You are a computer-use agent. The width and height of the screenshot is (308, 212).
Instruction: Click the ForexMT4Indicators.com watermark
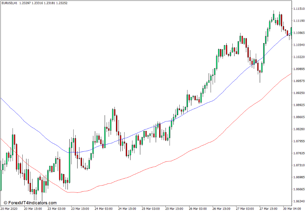pyautogui.click(x=30, y=203)
